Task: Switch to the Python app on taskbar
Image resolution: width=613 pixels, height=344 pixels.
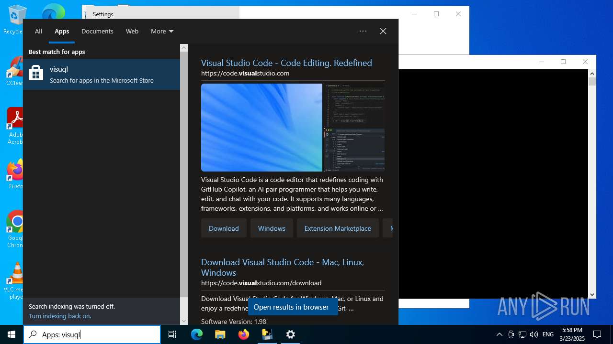Action: click(x=267, y=334)
